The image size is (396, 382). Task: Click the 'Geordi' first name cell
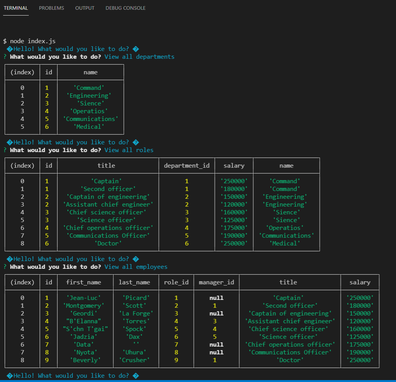pos(84,313)
